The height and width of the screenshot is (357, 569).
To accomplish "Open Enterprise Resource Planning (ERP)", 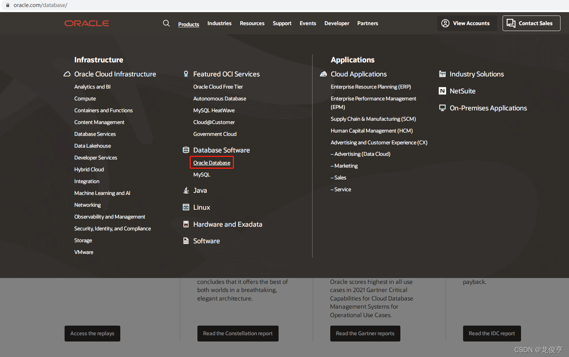I will [371, 87].
